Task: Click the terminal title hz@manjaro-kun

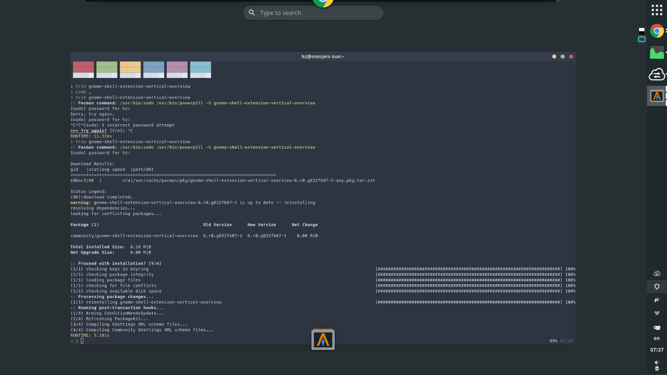Action: tap(322, 56)
